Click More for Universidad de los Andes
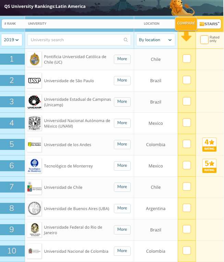224x262 pixels. click(x=122, y=144)
